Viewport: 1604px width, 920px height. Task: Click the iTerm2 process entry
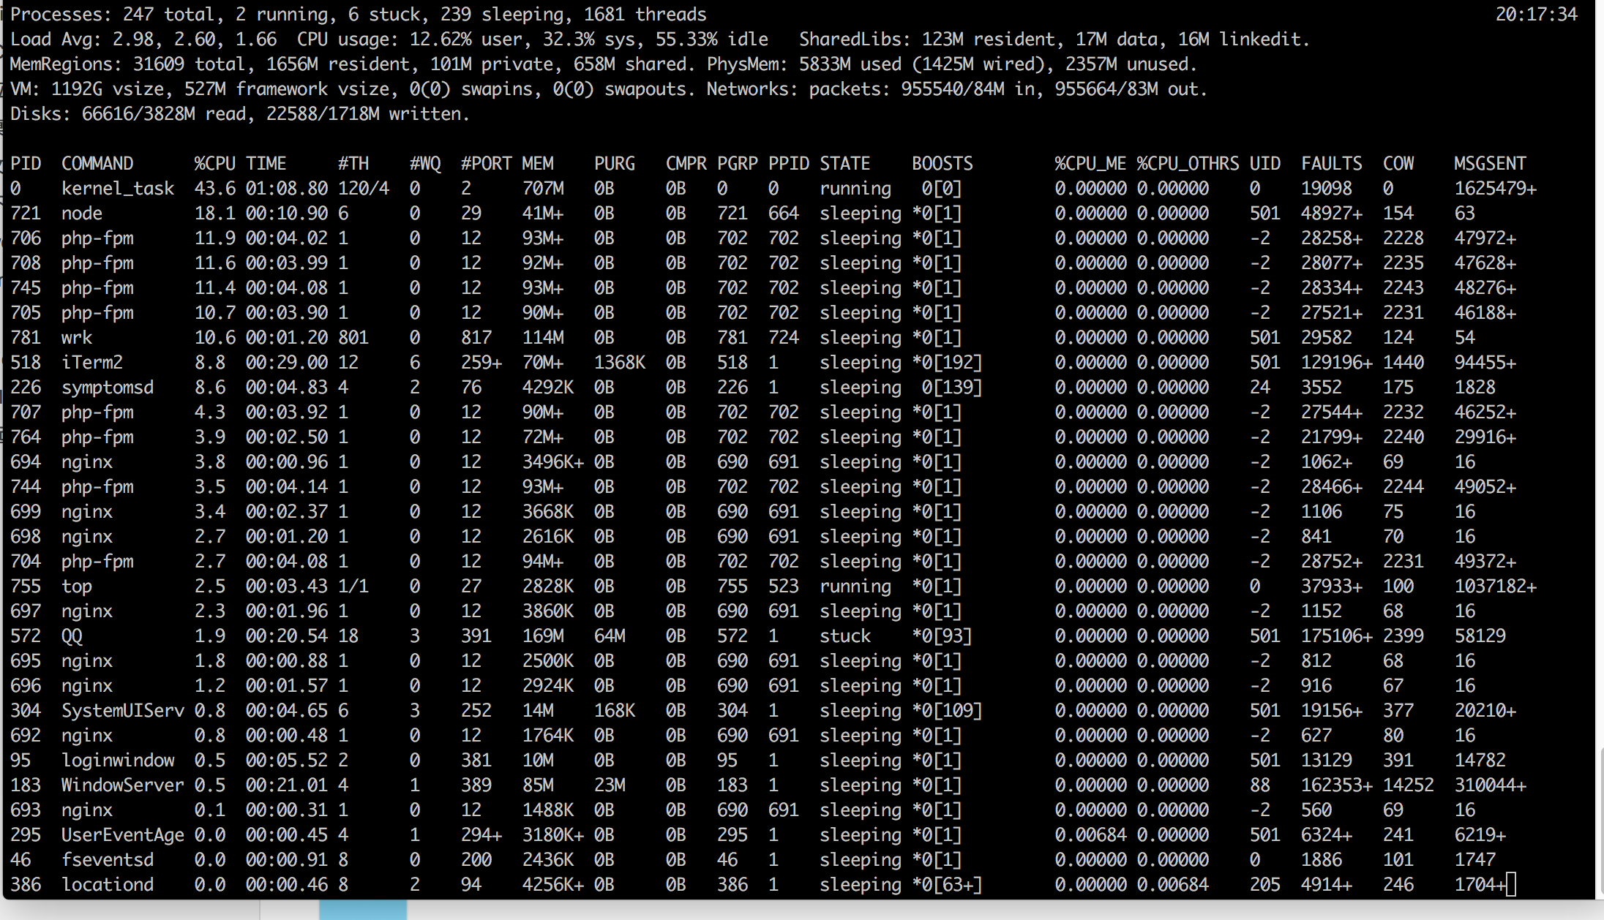pyautogui.click(x=92, y=363)
